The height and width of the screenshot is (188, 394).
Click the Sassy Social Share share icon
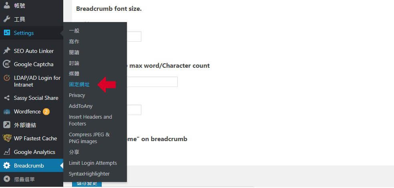[x=7, y=98]
